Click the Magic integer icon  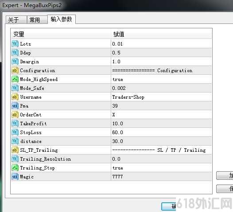click(x=15, y=177)
